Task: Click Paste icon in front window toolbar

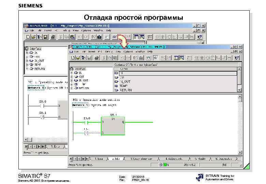Action: click(115, 58)
